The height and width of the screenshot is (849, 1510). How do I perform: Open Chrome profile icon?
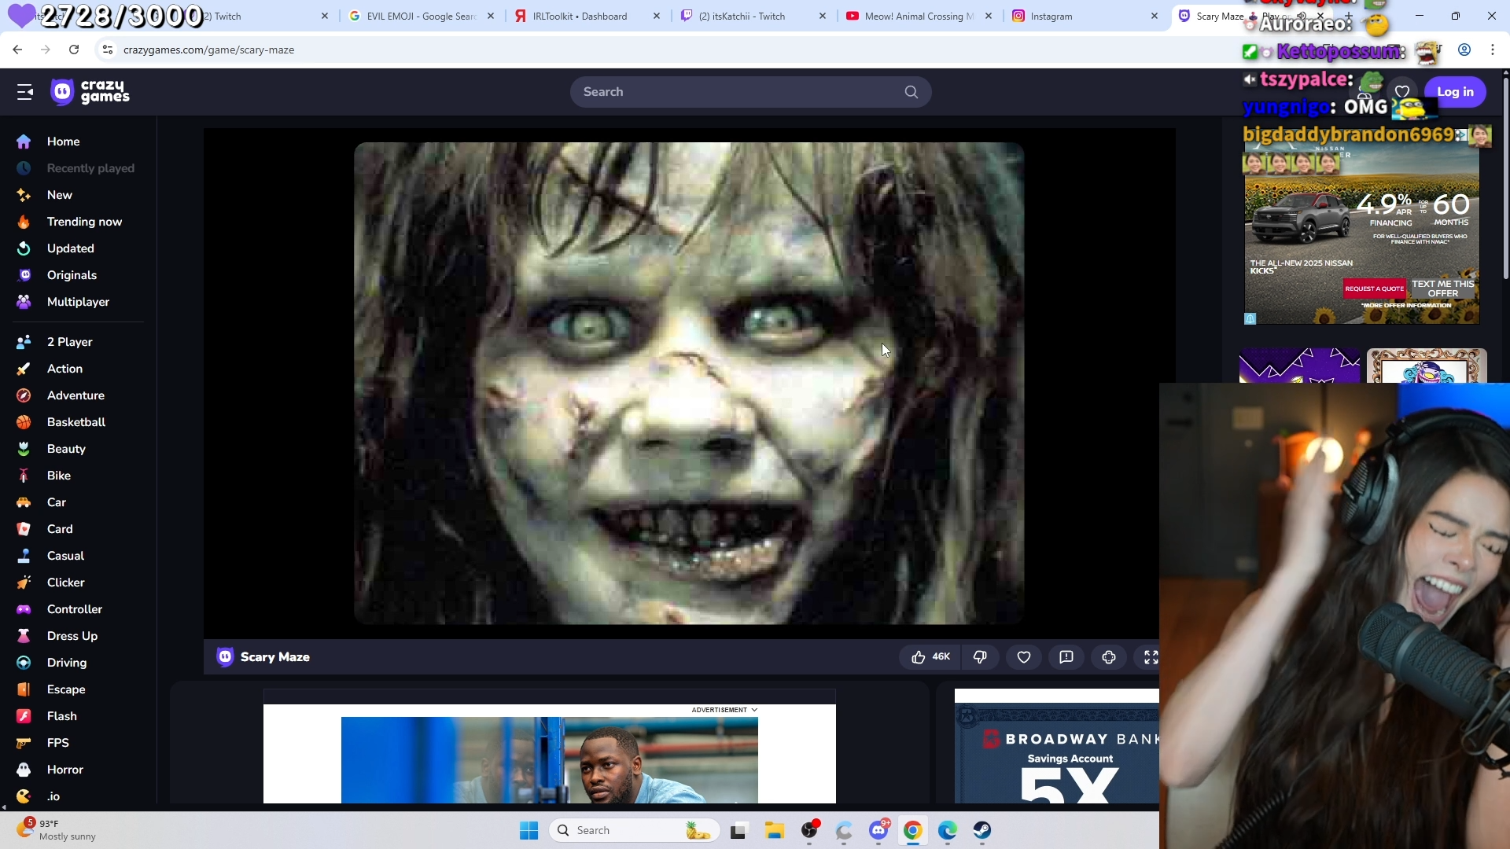(1464, 50)
